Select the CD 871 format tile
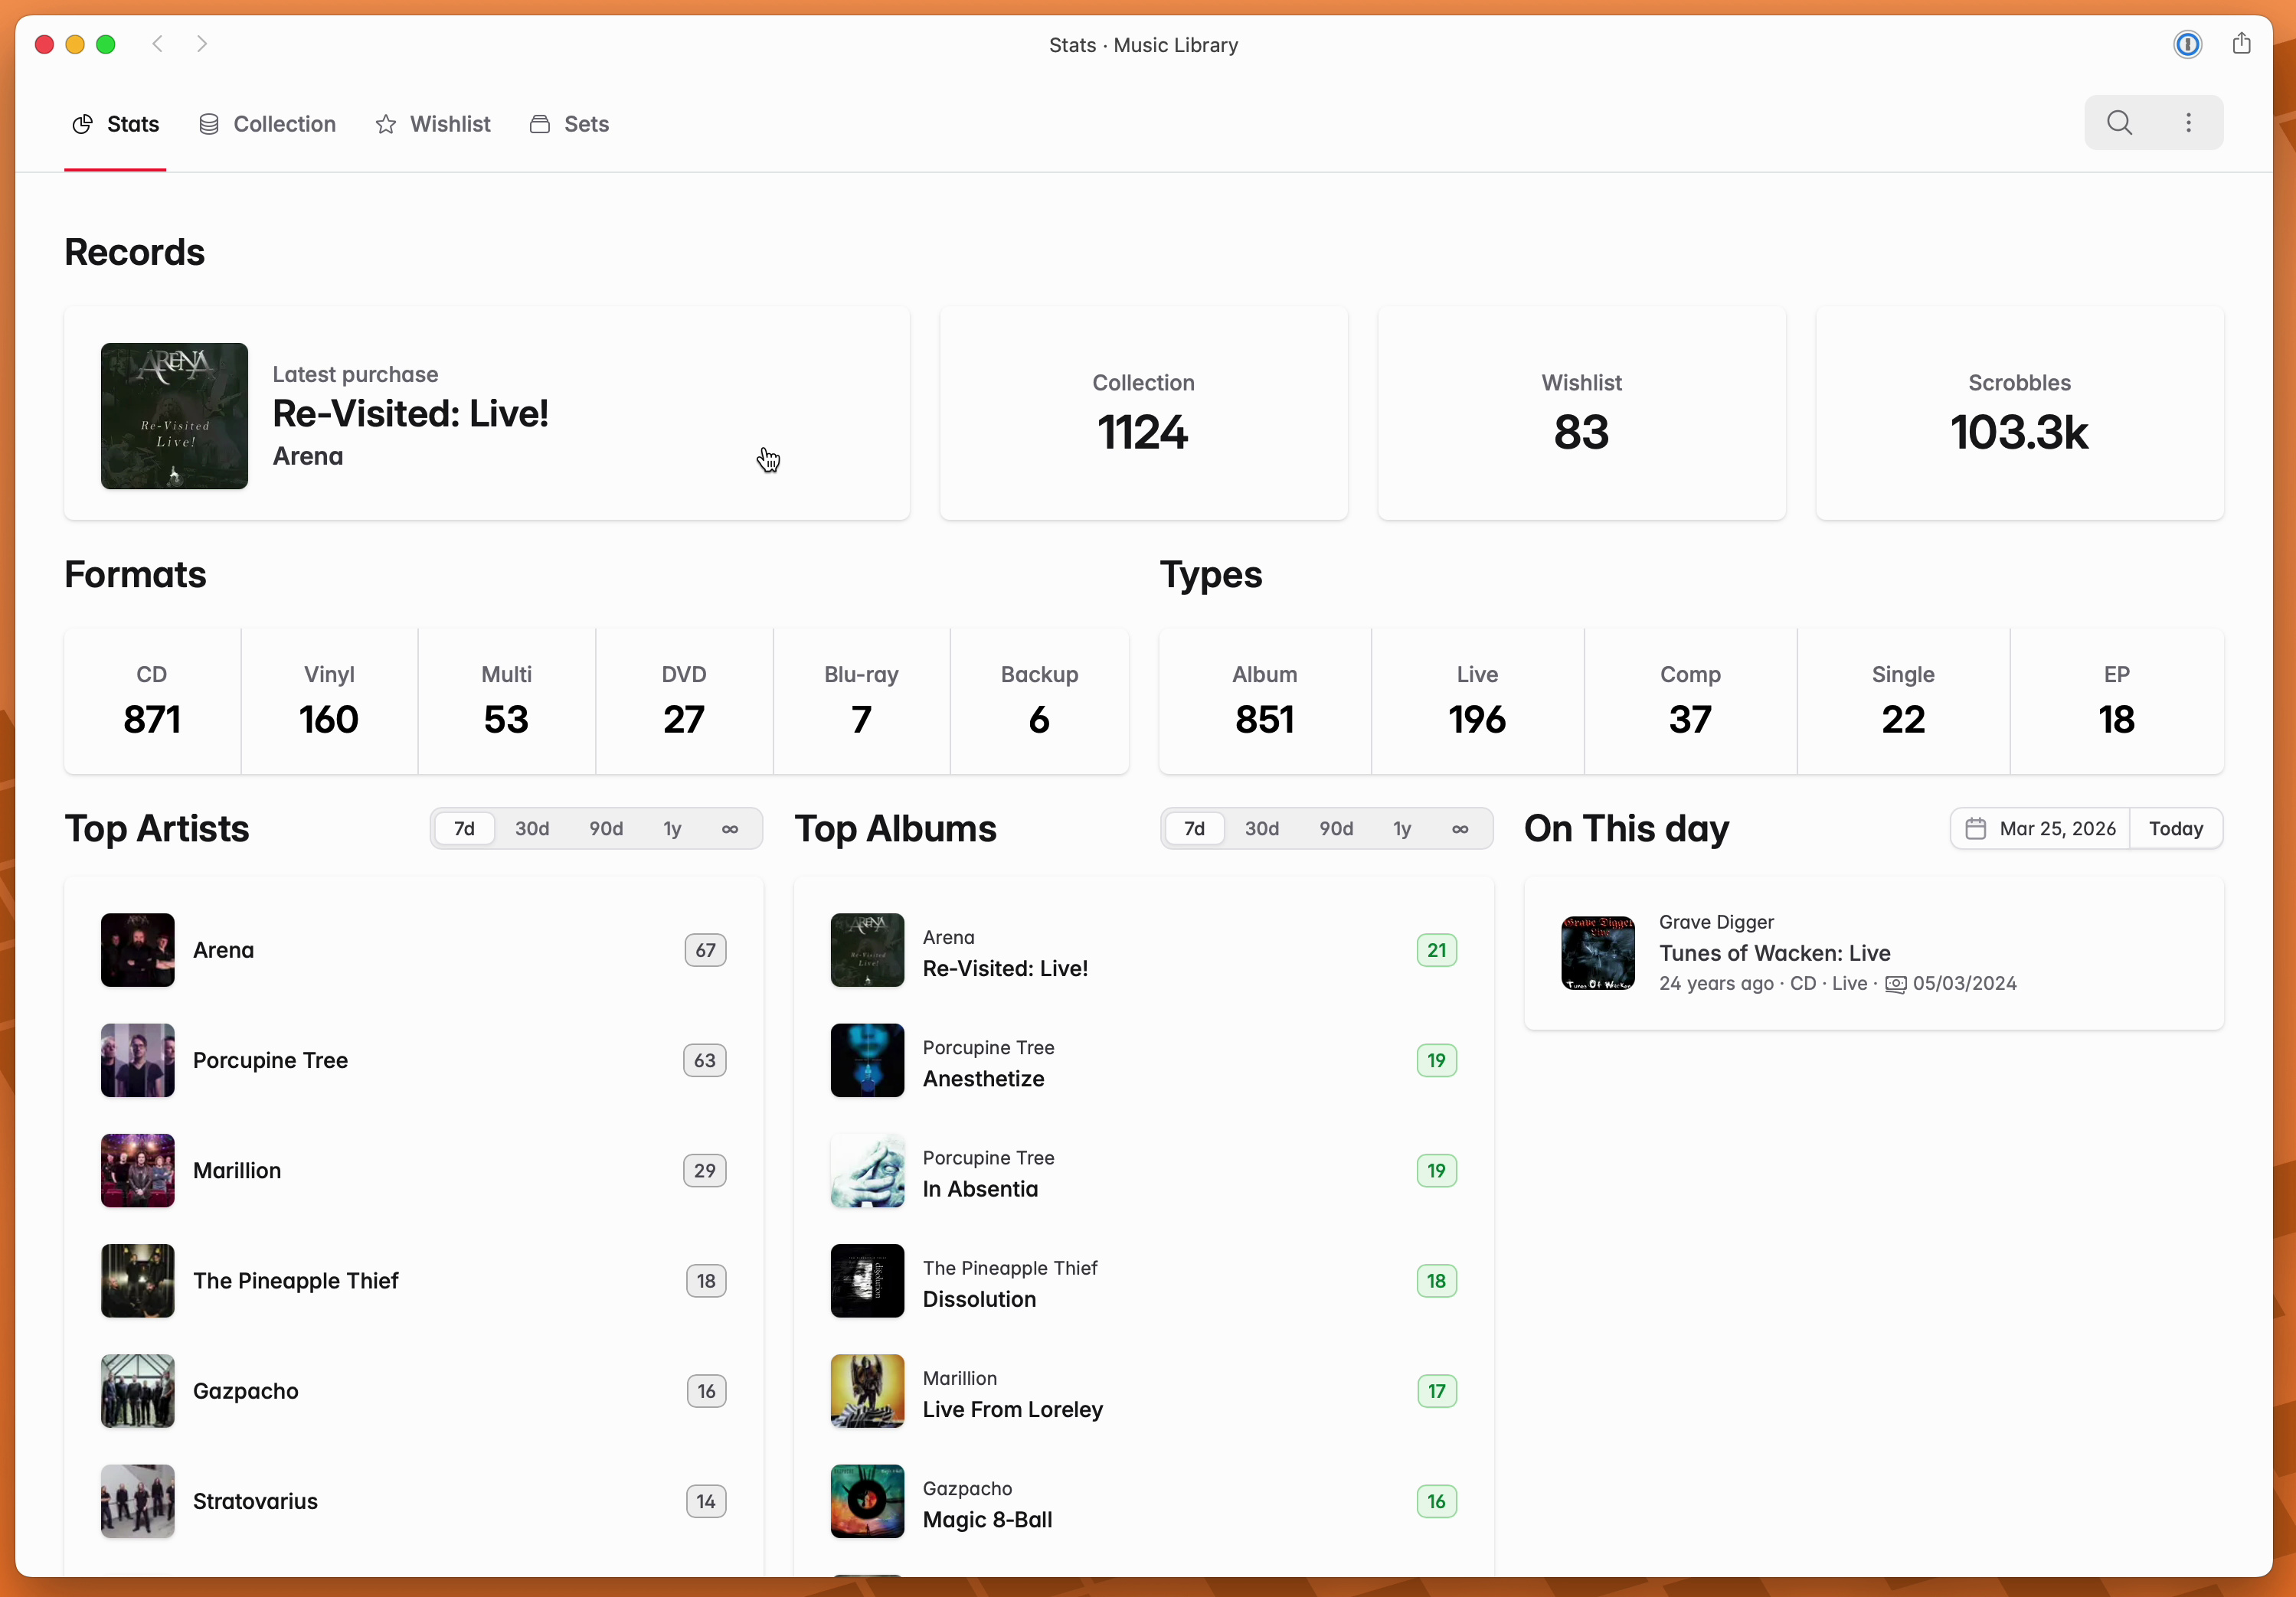The image size is (2296, 1597). coord(152,701)
